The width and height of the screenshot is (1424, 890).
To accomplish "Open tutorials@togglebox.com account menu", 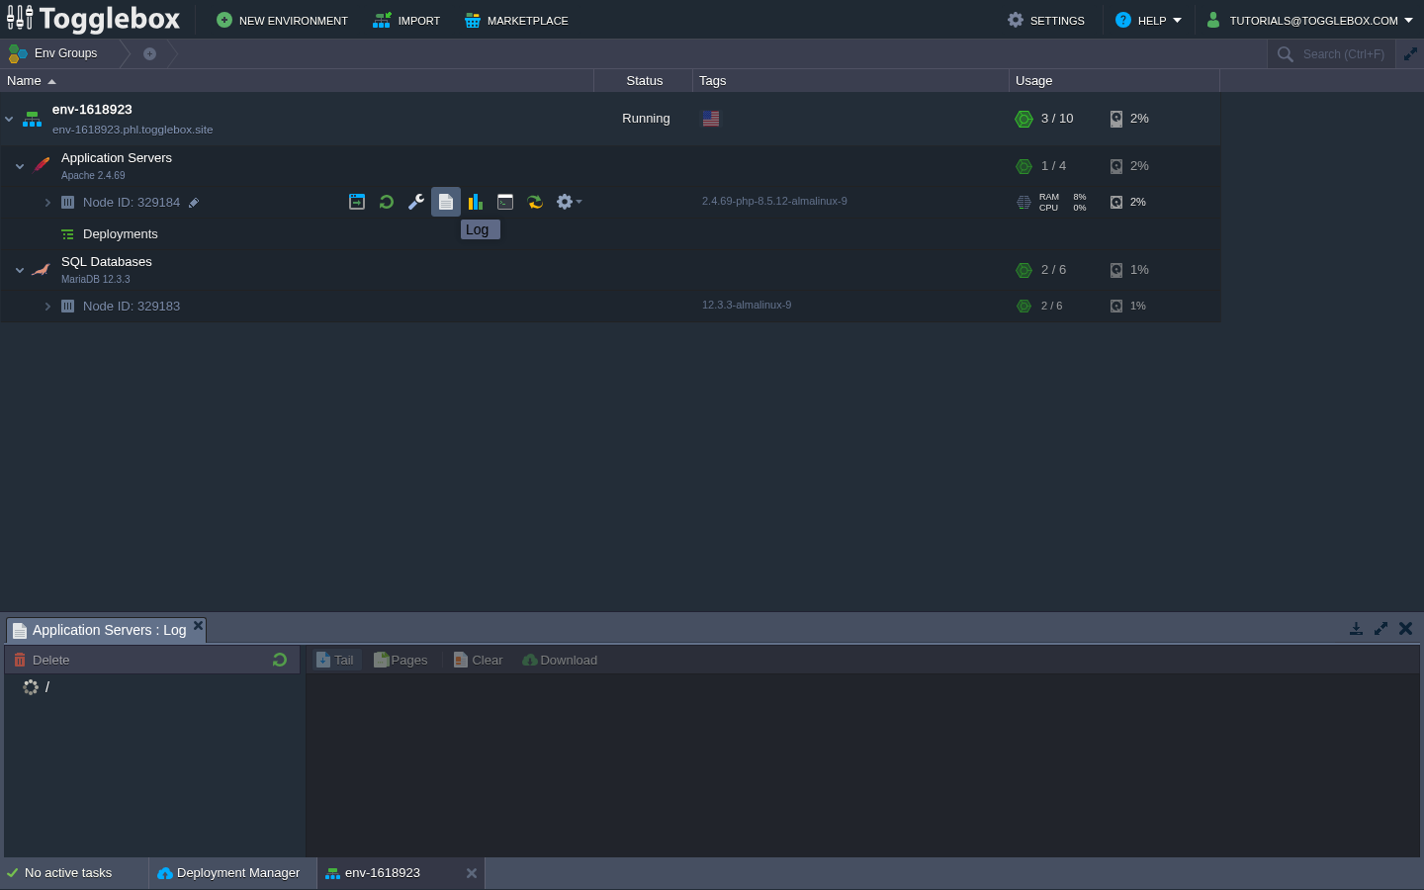I will (x=1309, y=20).
